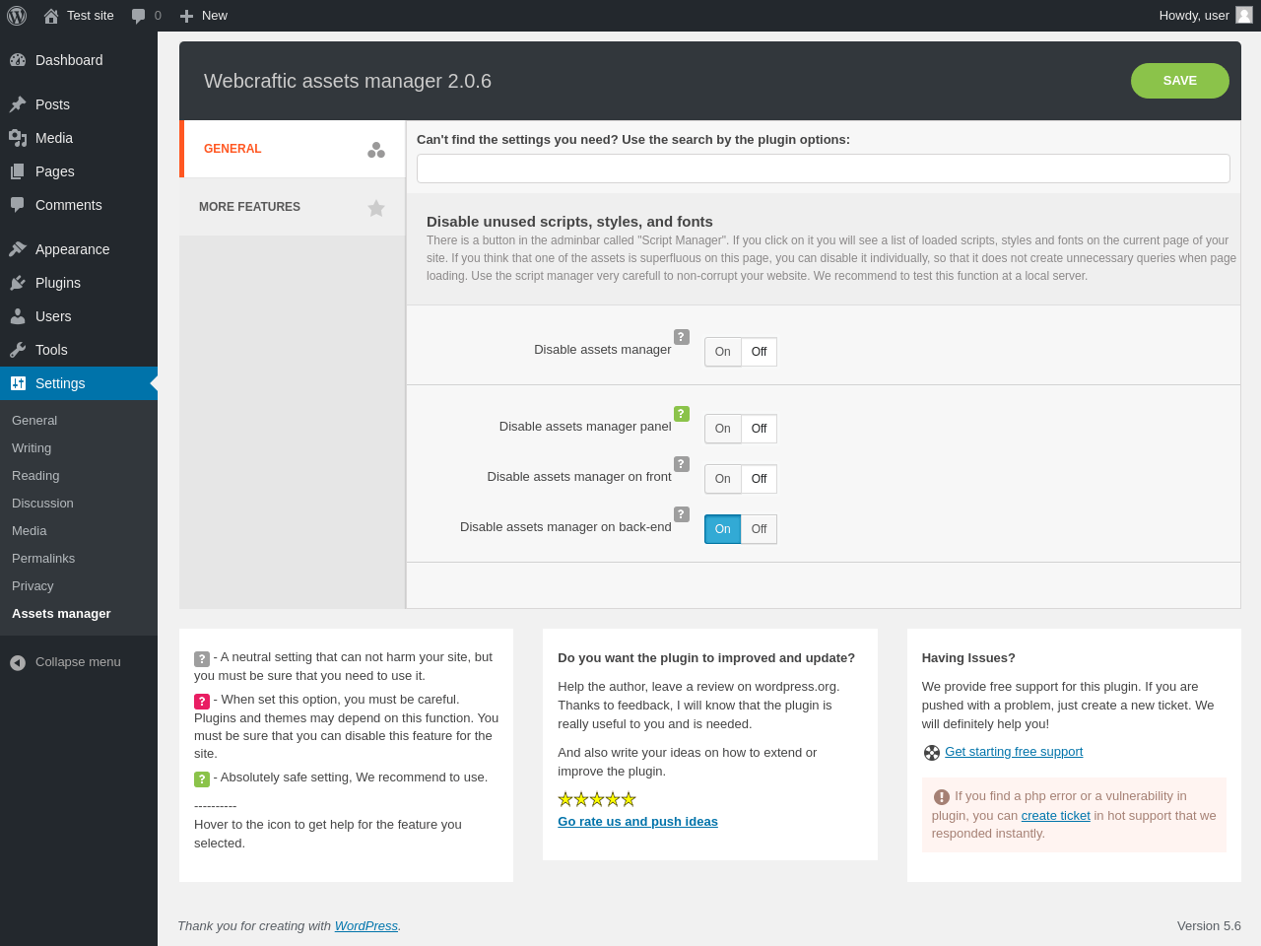The width and height of the screenshot is (1261, 946).
Task: Click the Collapse menu arrow icon
Action: click(x=18, y=662)
